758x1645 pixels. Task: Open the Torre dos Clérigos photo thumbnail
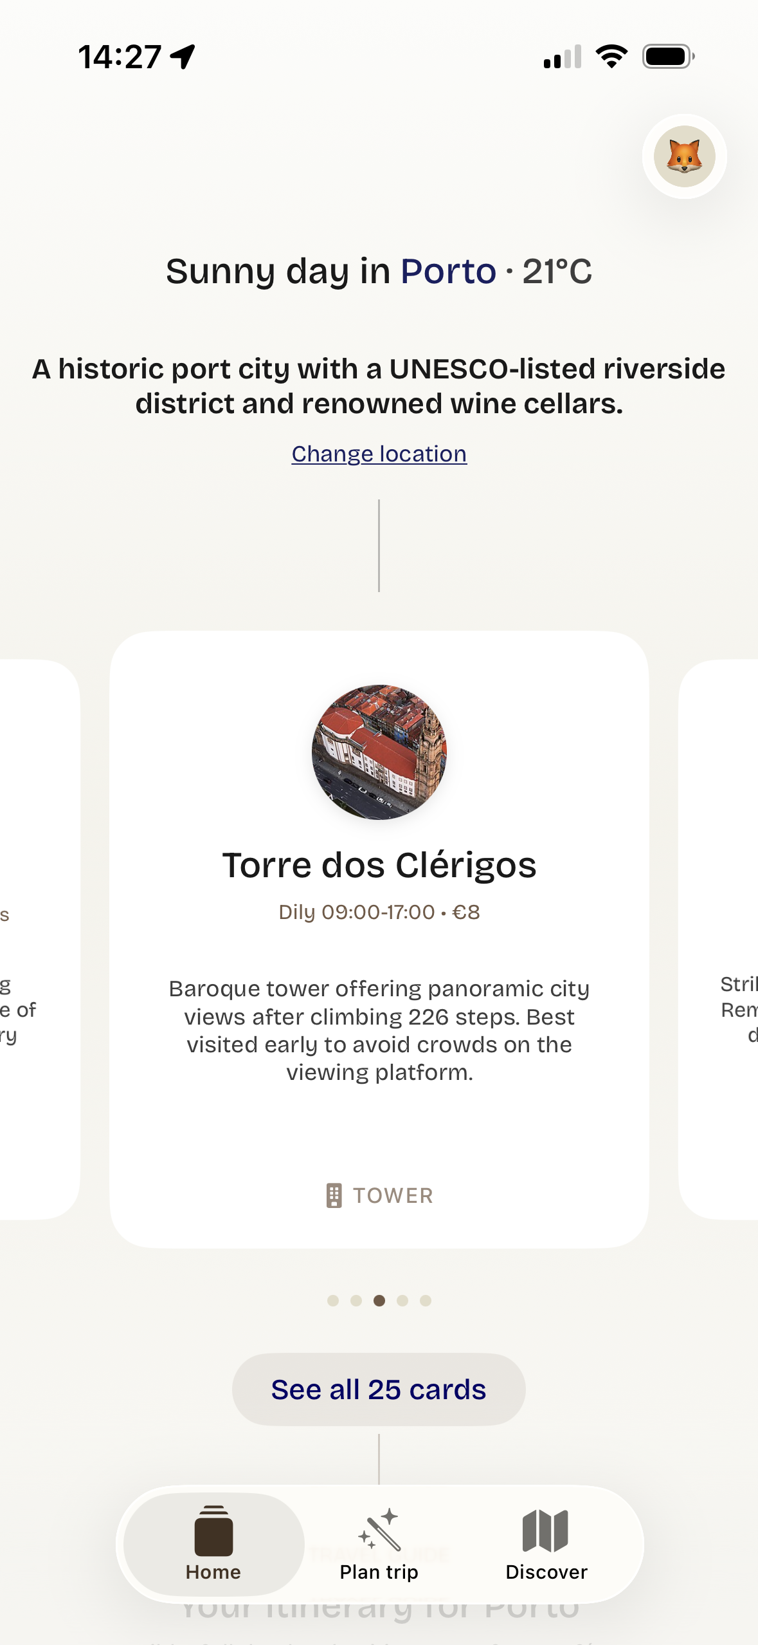click(x=379, y=752)
